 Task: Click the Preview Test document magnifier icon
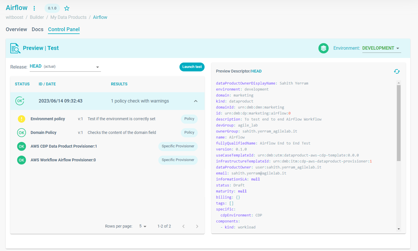click(x=15, y=48)
